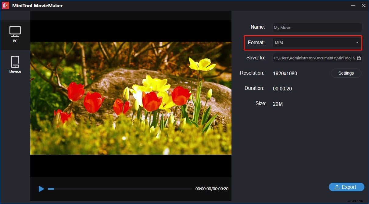Open export Settings
This screenshot has height=204, width=369.
[x=346, y=73]
